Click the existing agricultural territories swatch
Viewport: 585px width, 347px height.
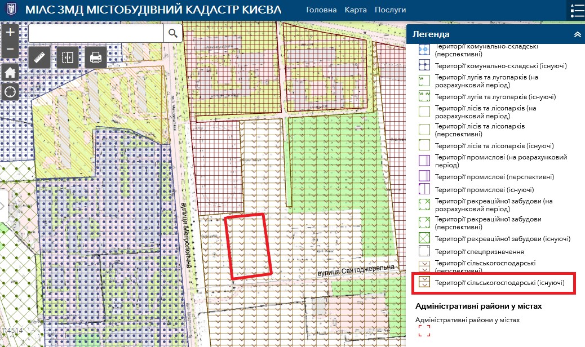click(424, 282)
